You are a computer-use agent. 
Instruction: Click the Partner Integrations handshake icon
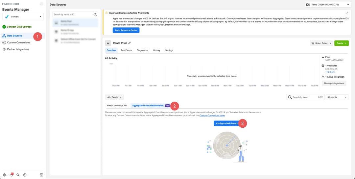point(4,49)
